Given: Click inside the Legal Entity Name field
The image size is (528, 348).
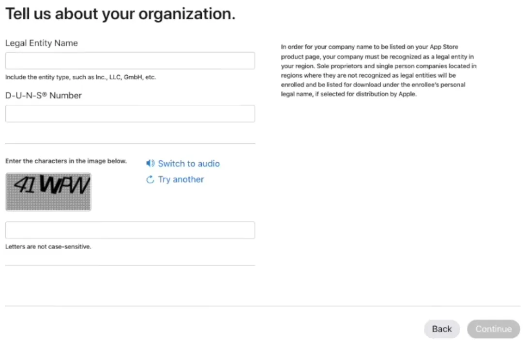Looking at the screenshot, I should click(x=130, y=60).
